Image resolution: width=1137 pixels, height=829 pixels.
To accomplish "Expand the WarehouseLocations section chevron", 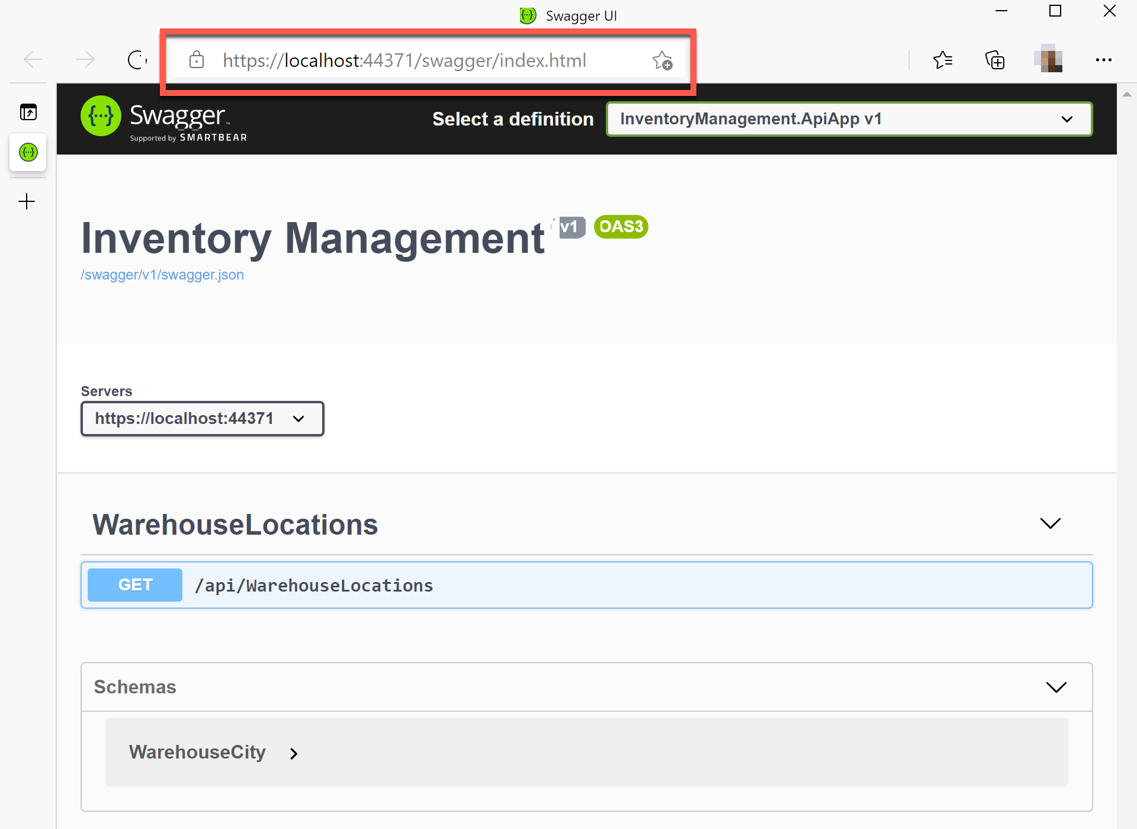I will (x=1051, y=523).
